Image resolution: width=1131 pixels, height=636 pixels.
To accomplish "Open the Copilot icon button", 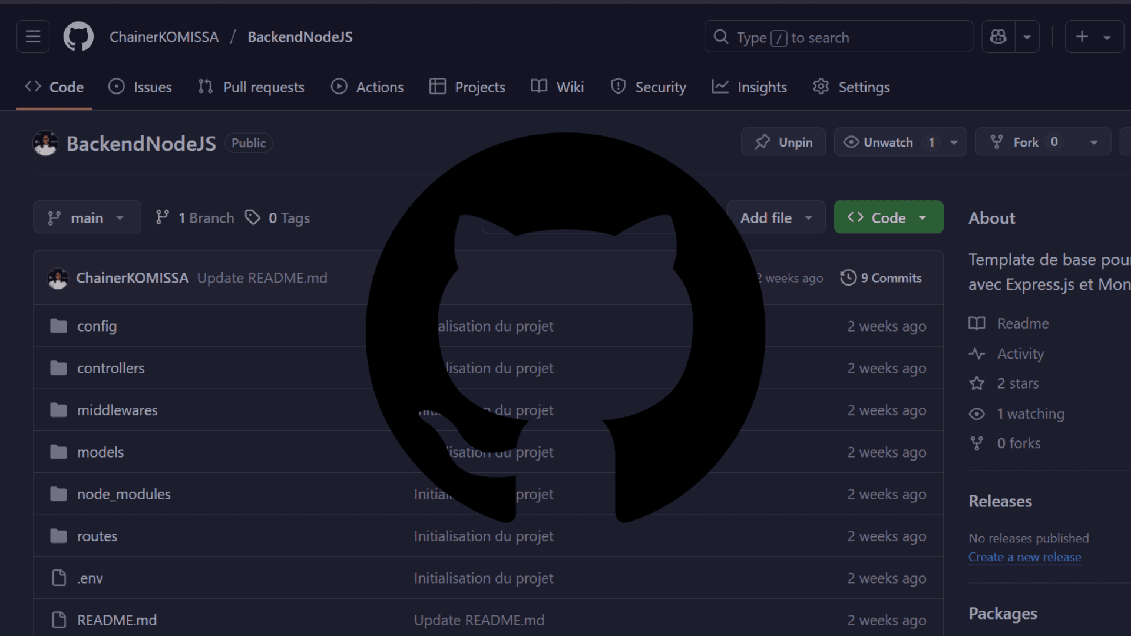I will 998,37.
